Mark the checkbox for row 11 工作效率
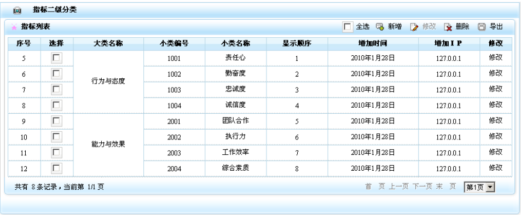Screen dimensions: 521x215 [56, 153]
